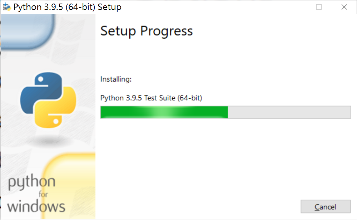The height and width of the screenshot is (220, 357).
Task: Click the eye of the blue Python snake
Action: 41,79
